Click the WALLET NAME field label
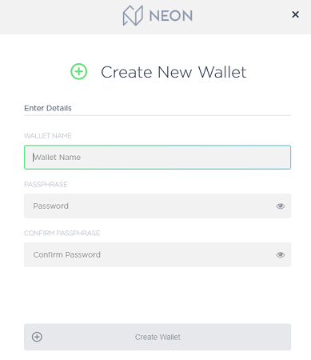 48,136
